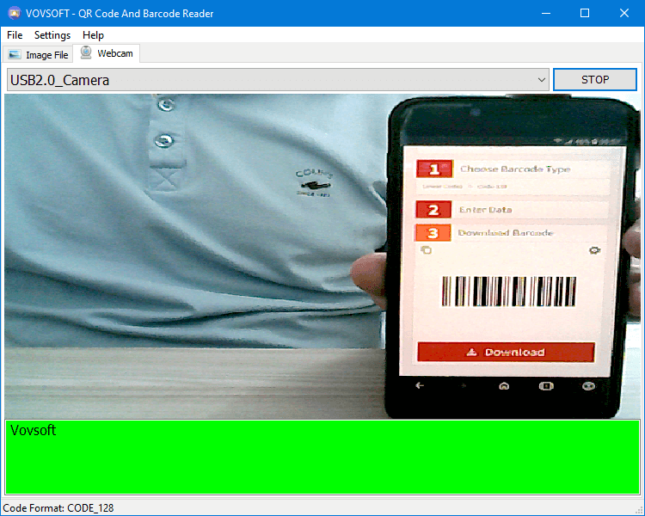Expand the camera list dropdown arrow
The width and height of the screenshot is (645, 516).
coord(542,80)
